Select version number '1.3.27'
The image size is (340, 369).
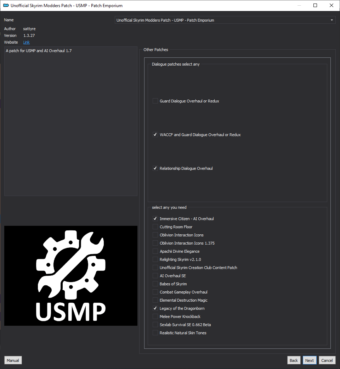pyautogui.click(x=29, y=35)
